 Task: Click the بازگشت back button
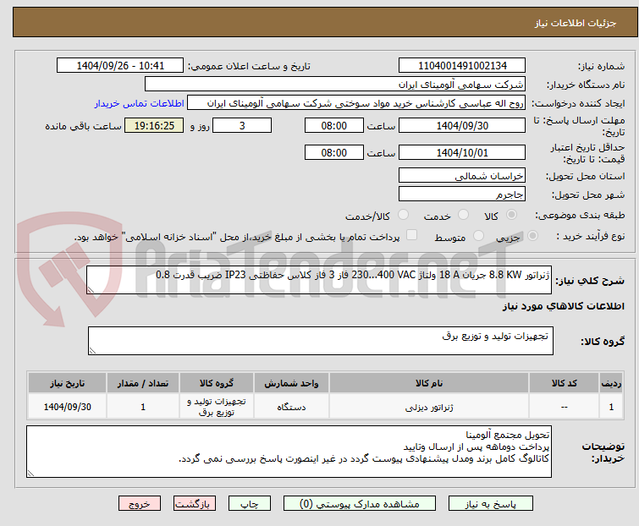tap(194, 504)
